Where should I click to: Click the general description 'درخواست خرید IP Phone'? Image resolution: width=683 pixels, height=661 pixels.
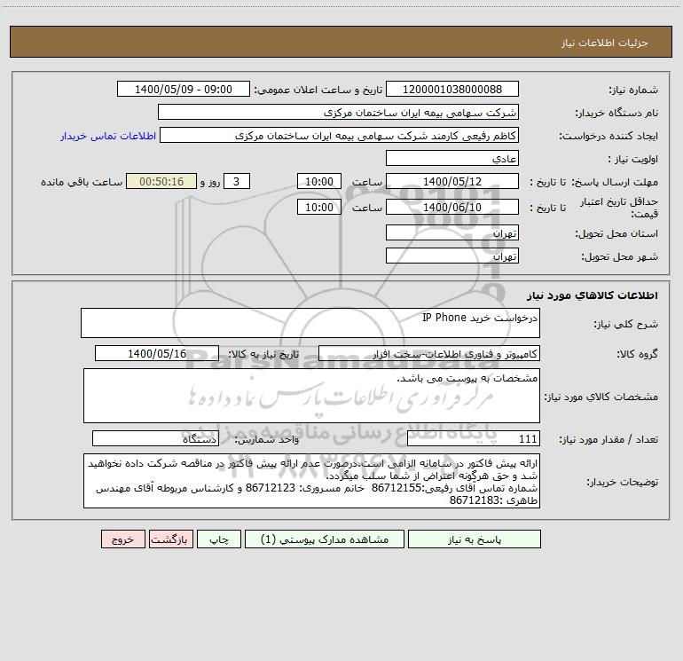(310, 323)
